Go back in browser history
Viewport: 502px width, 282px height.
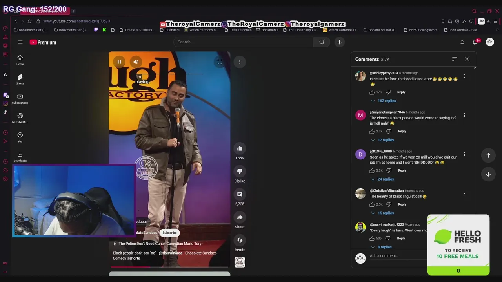pyautogui.click(x=15, y=21)
